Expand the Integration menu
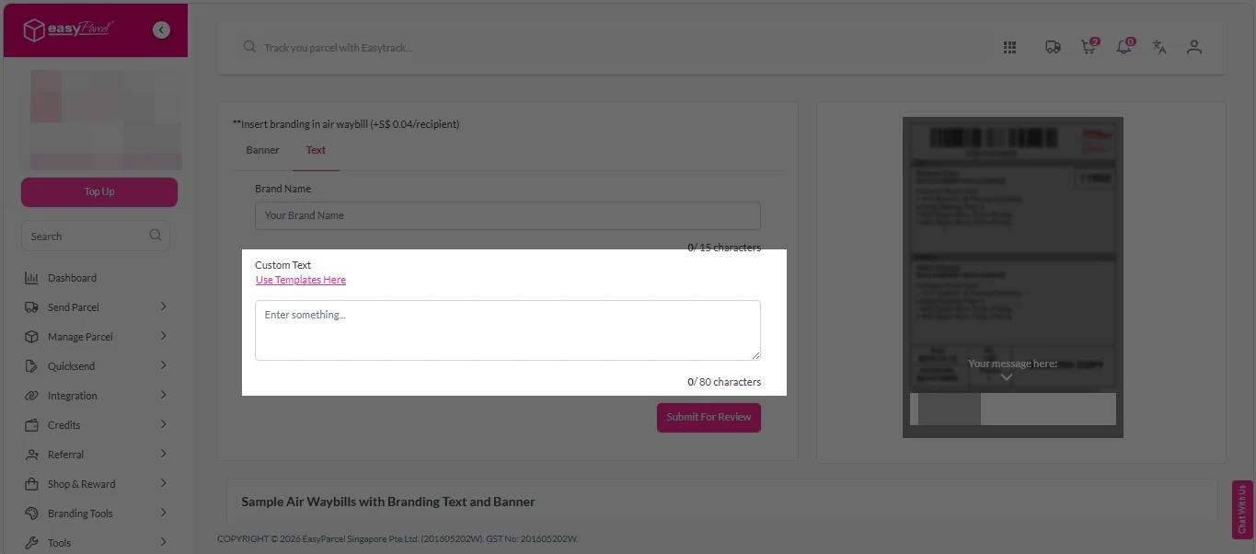The height and width of the screenshot is (554, 1256). pos(72,395)
